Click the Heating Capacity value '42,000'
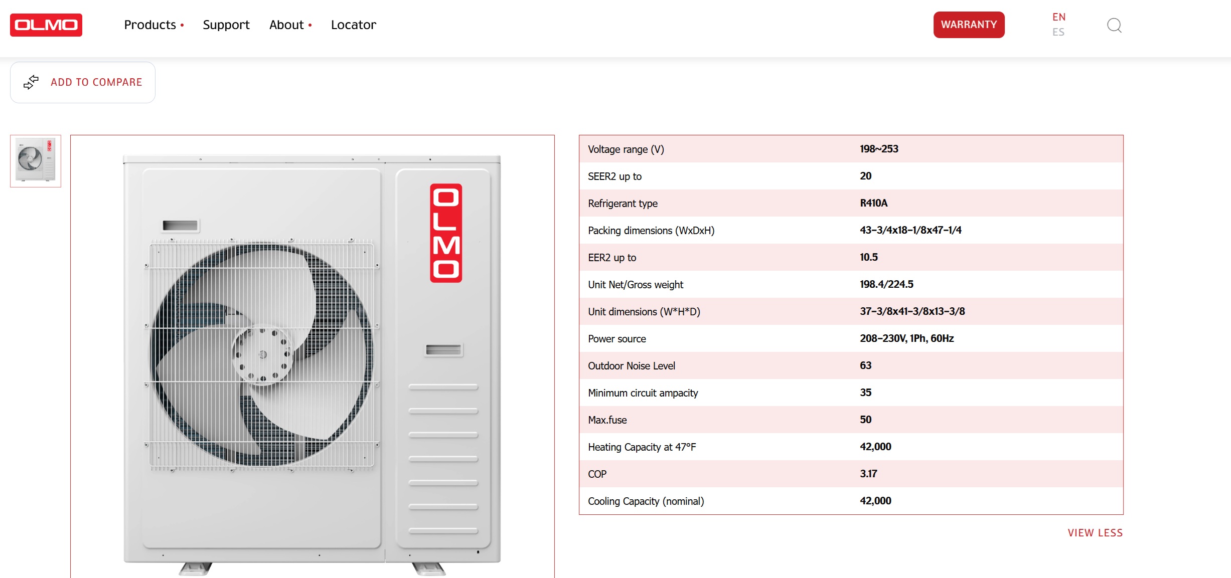1231x578 pixels. [875, 447]
